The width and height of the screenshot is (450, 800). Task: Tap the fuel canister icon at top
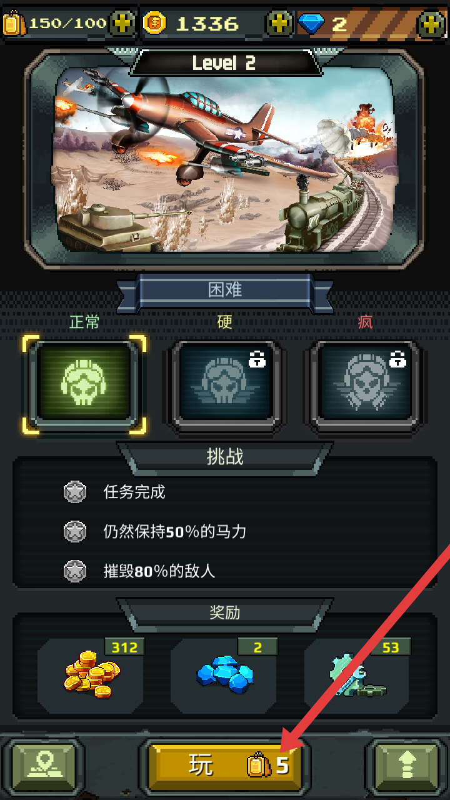14,24
